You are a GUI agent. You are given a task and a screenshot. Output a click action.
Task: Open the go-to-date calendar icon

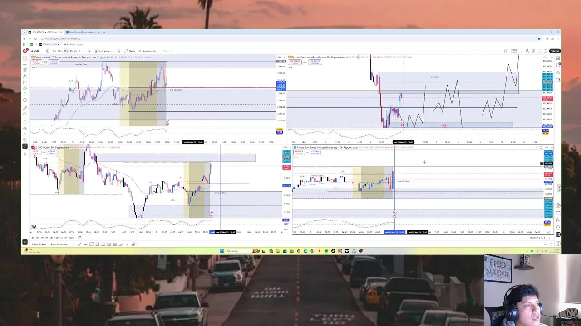pos(80,238)
